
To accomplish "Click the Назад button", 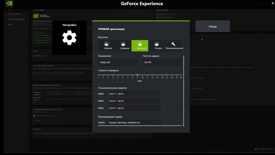I will 213,26.
